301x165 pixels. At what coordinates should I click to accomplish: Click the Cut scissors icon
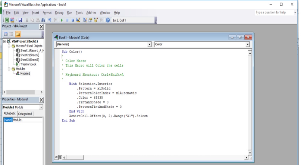pos(27,20)
